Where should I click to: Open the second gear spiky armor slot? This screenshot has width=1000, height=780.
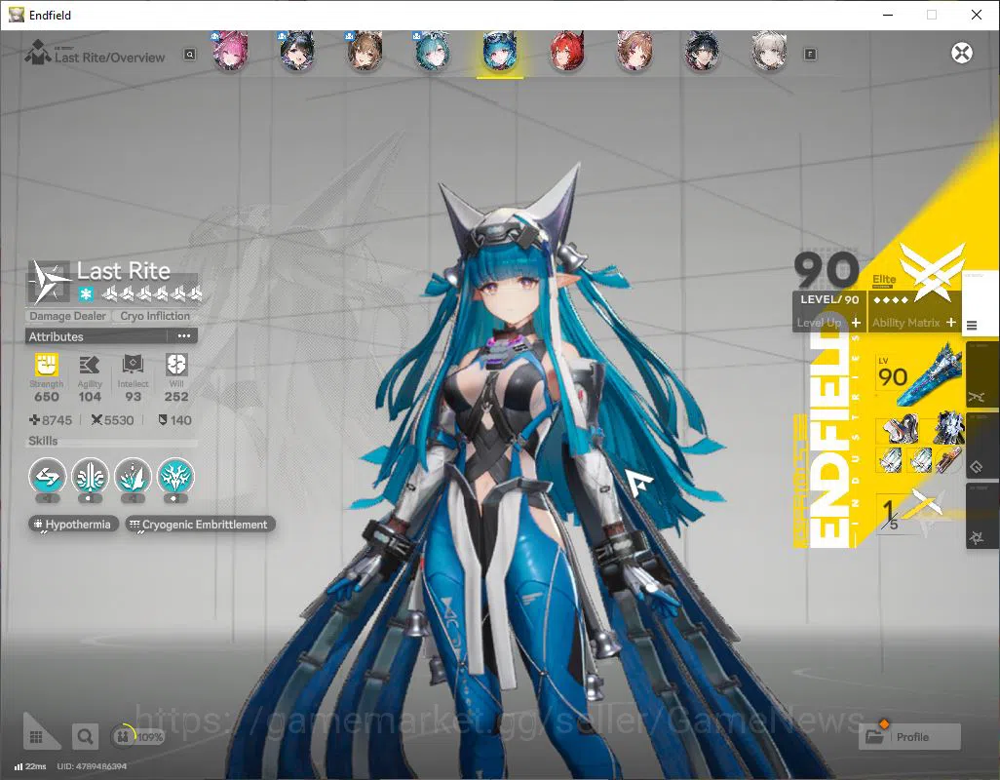point(948,427)
